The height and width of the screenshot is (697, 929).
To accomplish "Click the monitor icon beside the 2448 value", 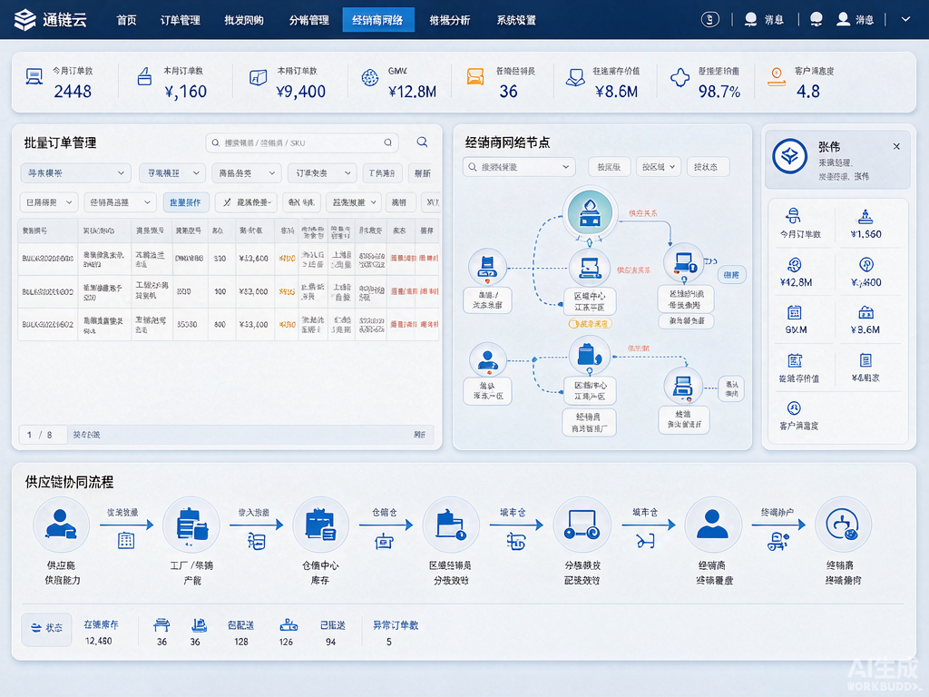I will pos(34,77).
